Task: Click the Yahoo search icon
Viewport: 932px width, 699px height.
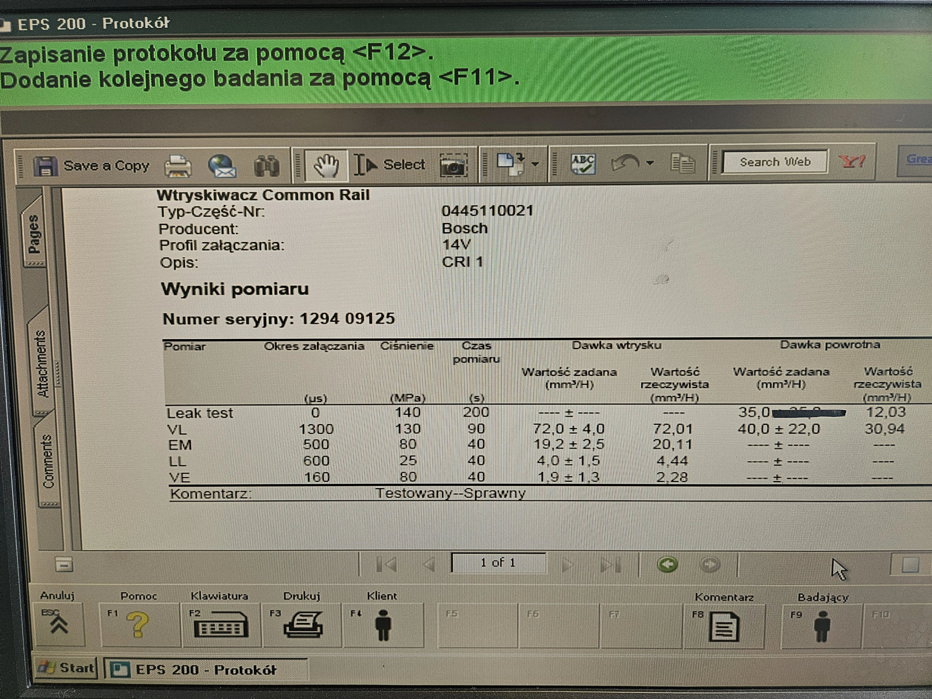Action: tap(852, 161)
